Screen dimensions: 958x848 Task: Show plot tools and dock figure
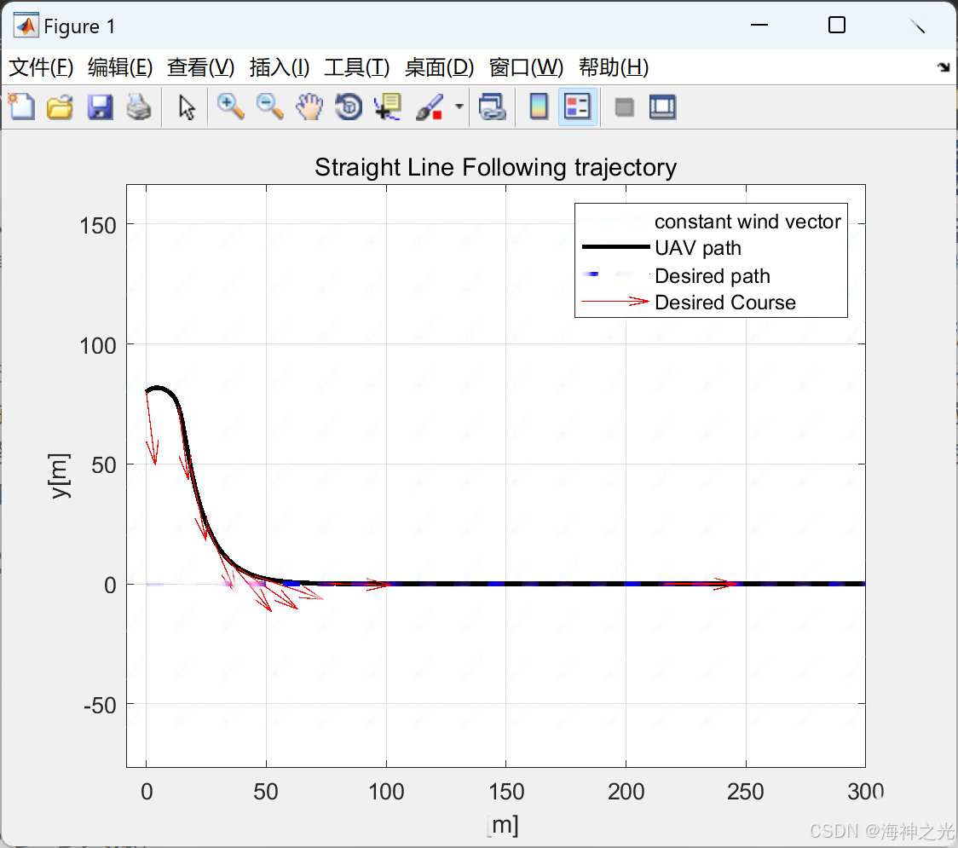(662, 107)
